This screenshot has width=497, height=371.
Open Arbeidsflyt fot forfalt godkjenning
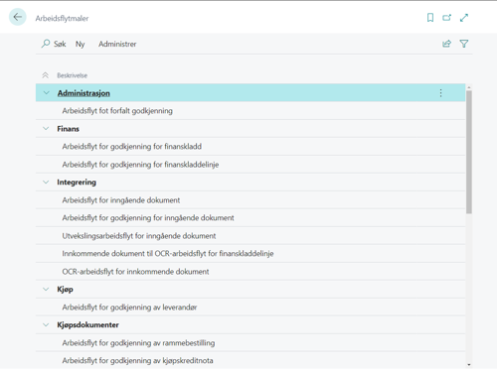(117, 111)
